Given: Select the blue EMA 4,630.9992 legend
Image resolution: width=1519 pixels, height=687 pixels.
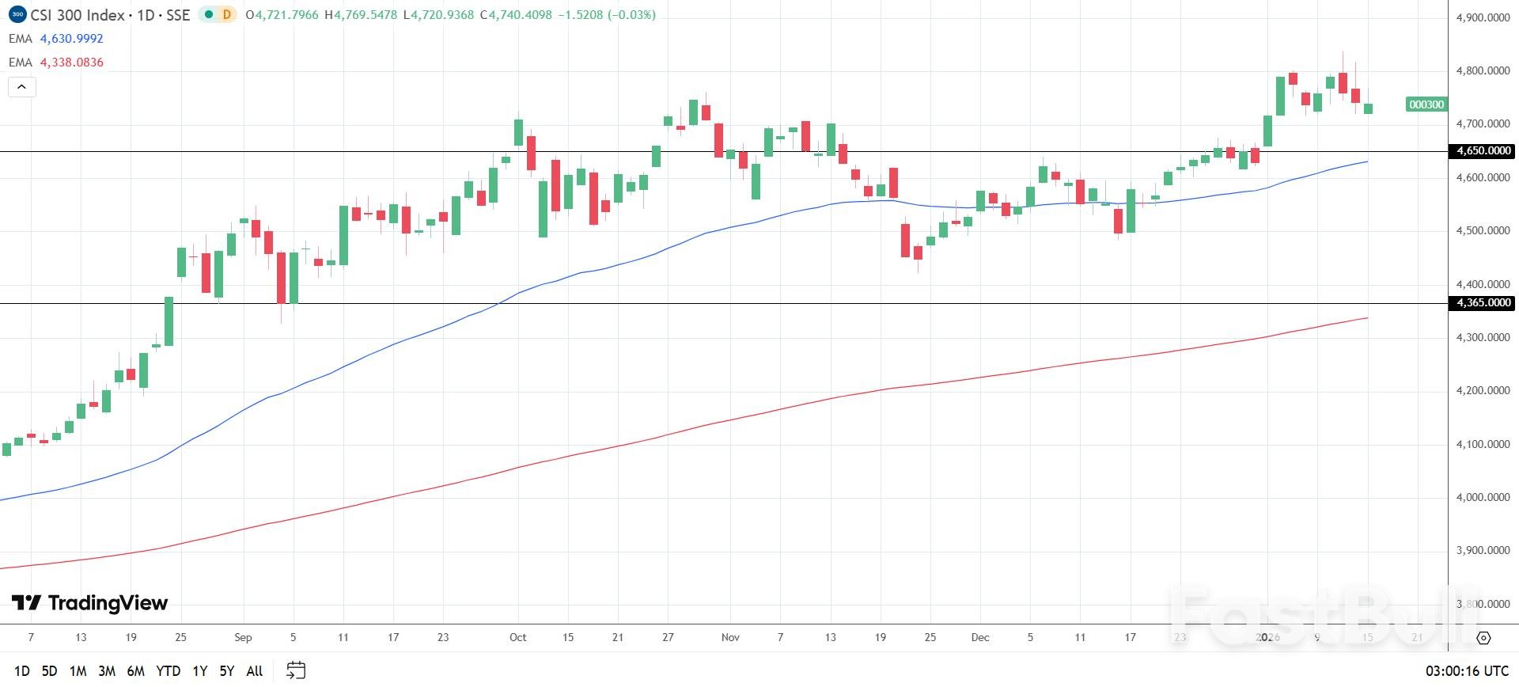Looking at the screenshot, I should pyautogui.click(x=56, y=39).
